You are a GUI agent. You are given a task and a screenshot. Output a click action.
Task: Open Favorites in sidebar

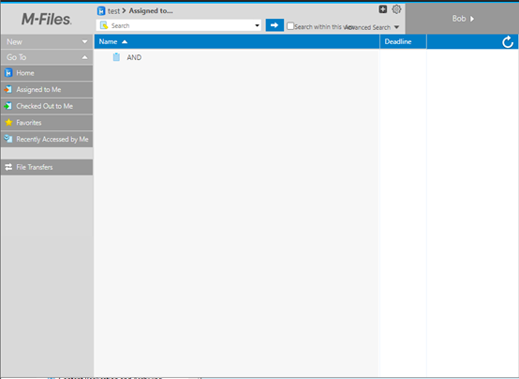tap(47, 123)
